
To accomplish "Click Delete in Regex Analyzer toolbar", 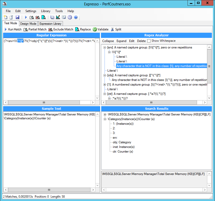I will [141, 41].
